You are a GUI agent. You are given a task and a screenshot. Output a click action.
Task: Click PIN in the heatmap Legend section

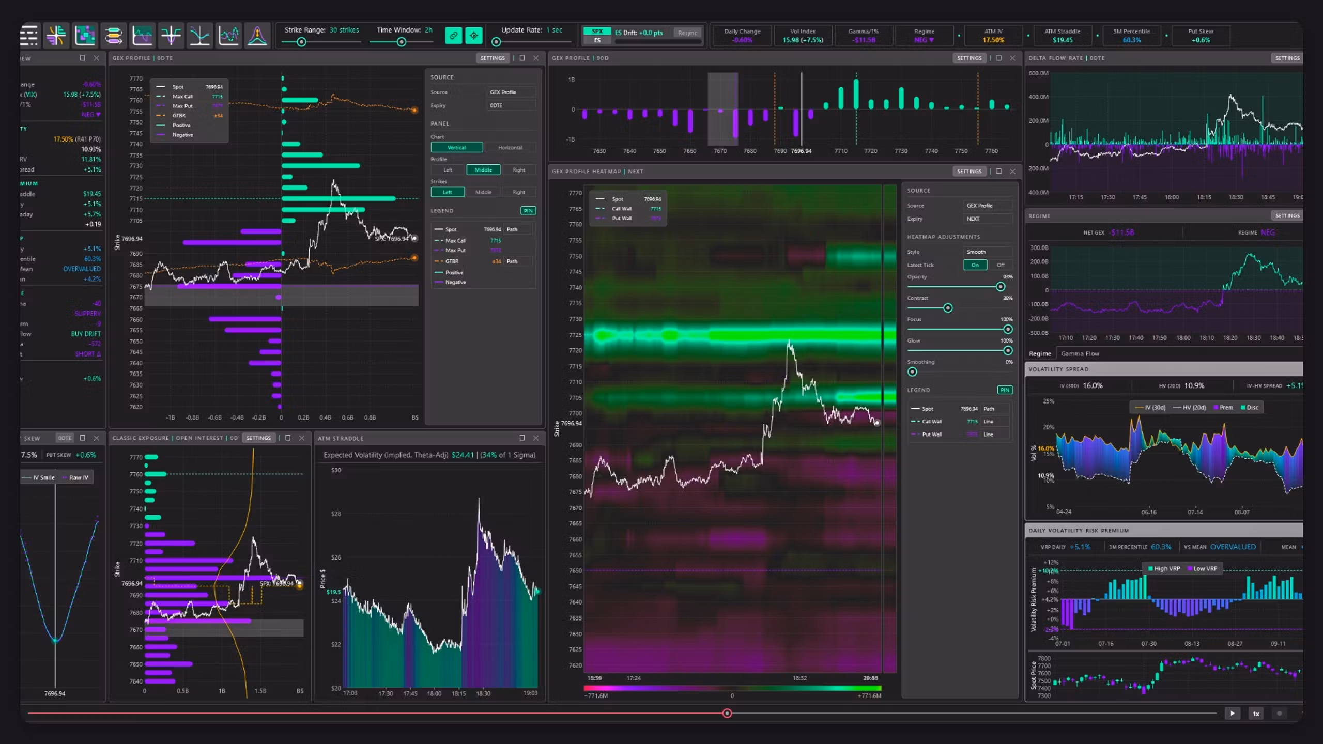pos(1005,390)
